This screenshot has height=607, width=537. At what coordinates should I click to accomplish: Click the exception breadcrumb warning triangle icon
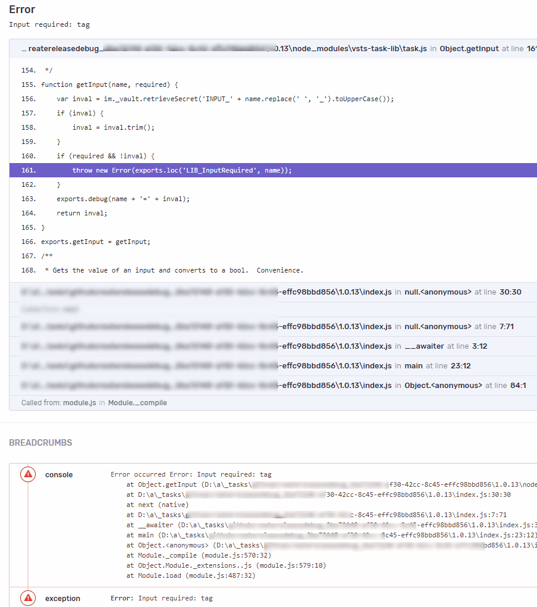(27, 598)
